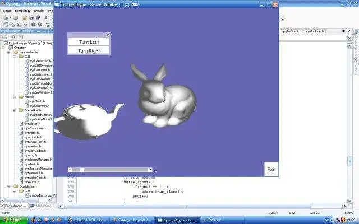Collapse the Quelldateien folder

tap(9, 186)
